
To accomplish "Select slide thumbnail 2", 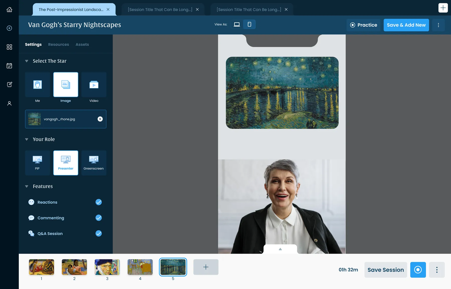I will tap(74, 267).
